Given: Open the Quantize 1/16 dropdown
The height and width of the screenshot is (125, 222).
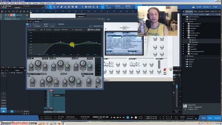Looking at the screenshot, I should point(110,6).
